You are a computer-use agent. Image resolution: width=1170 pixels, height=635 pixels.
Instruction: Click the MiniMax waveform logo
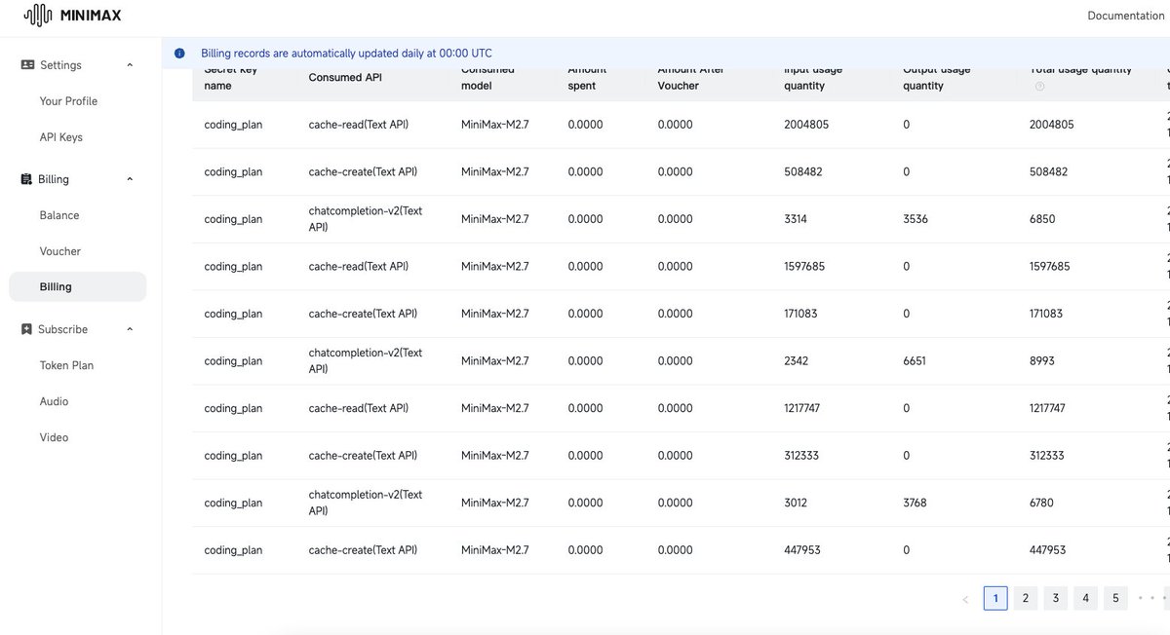[x=37, y=15]
